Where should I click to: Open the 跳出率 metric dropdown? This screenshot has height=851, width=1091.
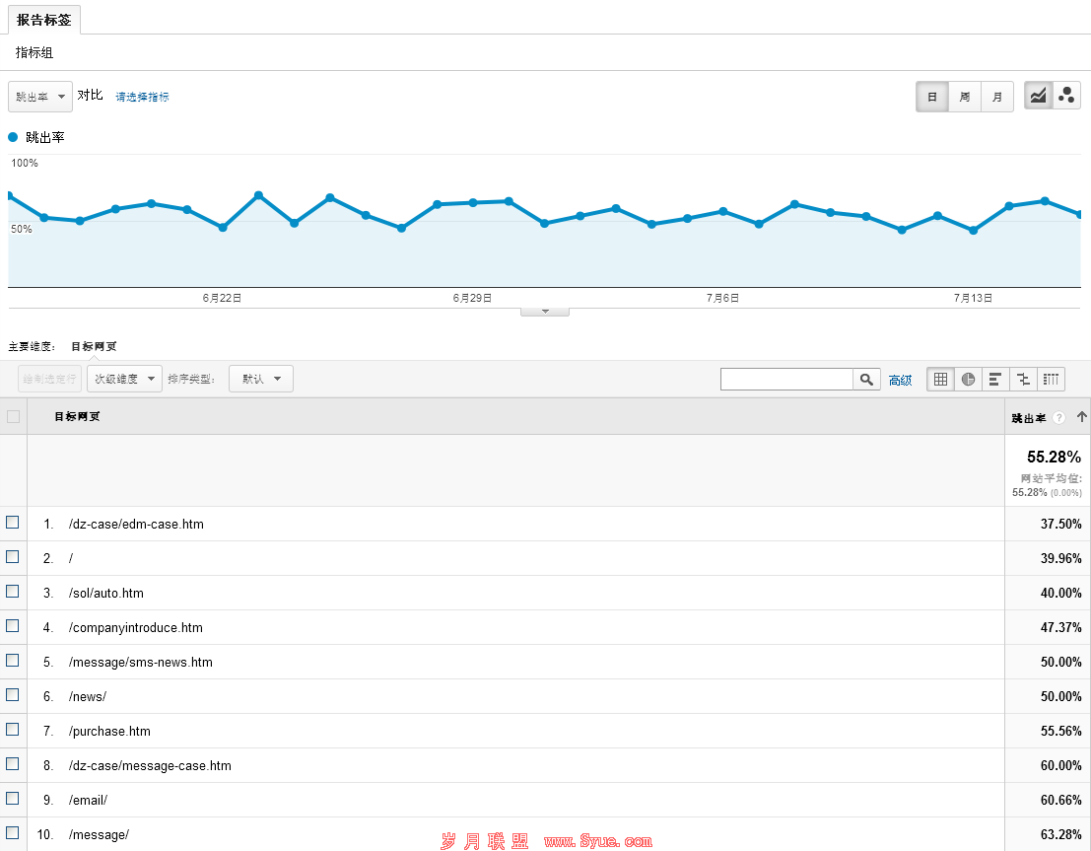coord(39,97)
